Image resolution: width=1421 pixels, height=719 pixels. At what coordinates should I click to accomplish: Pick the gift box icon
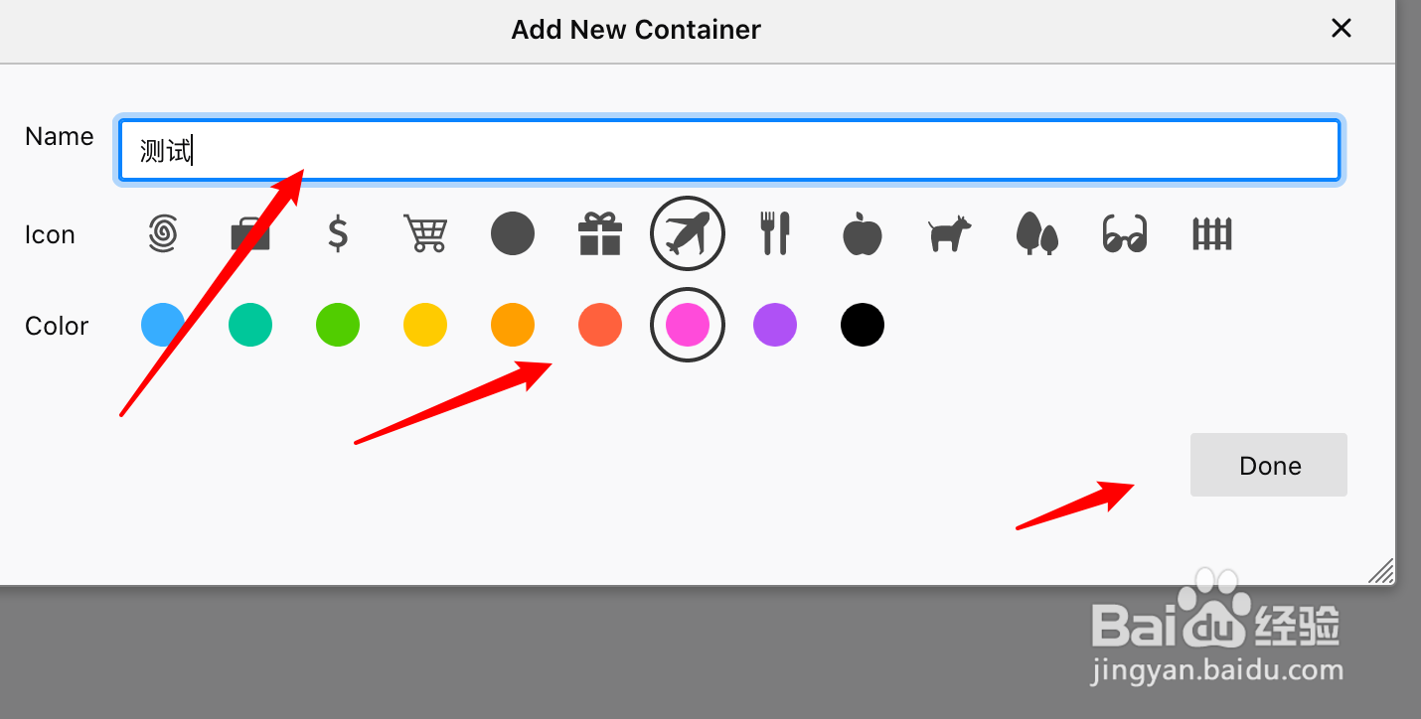pos(600,234)
